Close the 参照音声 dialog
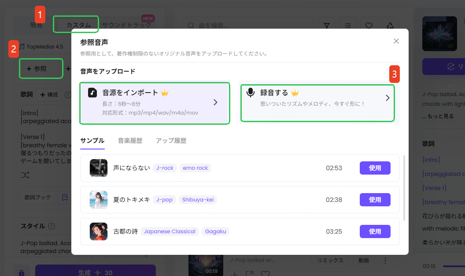 point(396,41)
